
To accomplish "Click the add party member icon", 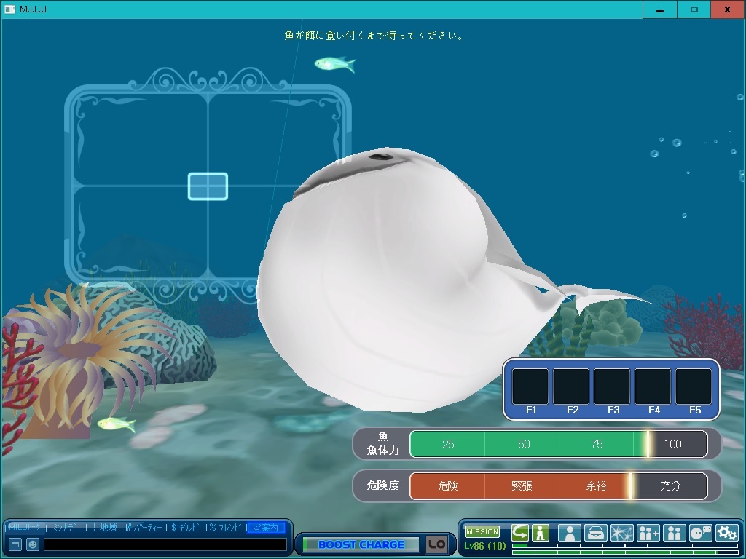I will (x=648, y=533).
